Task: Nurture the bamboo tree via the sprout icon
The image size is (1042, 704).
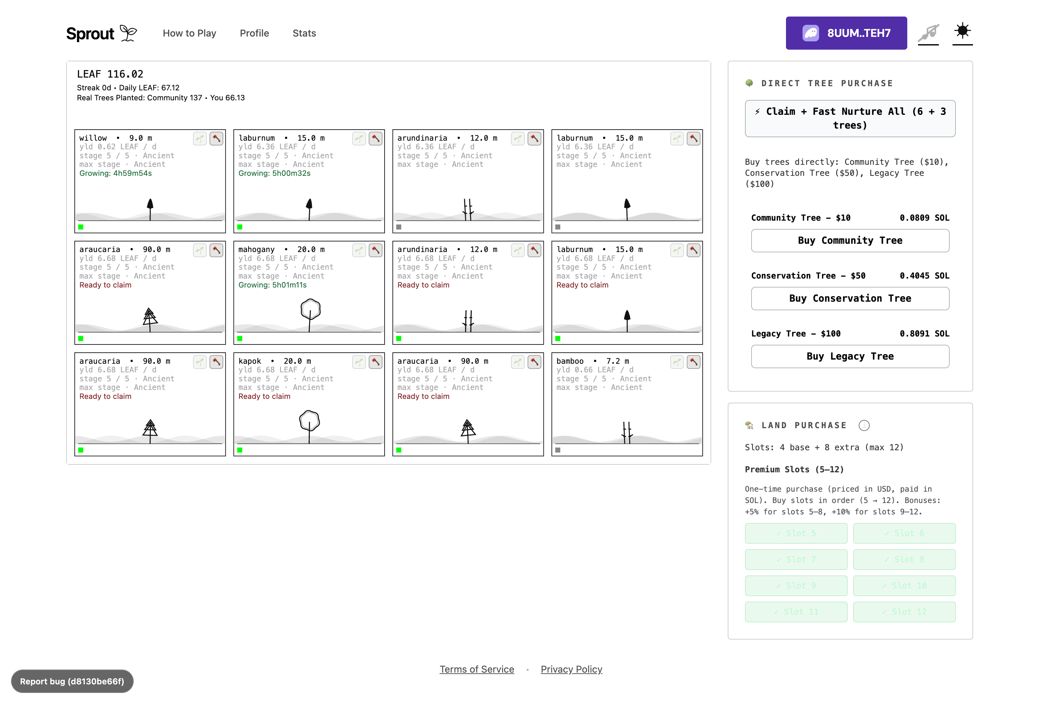Action: pyautogui.click(x=677, y=361)
